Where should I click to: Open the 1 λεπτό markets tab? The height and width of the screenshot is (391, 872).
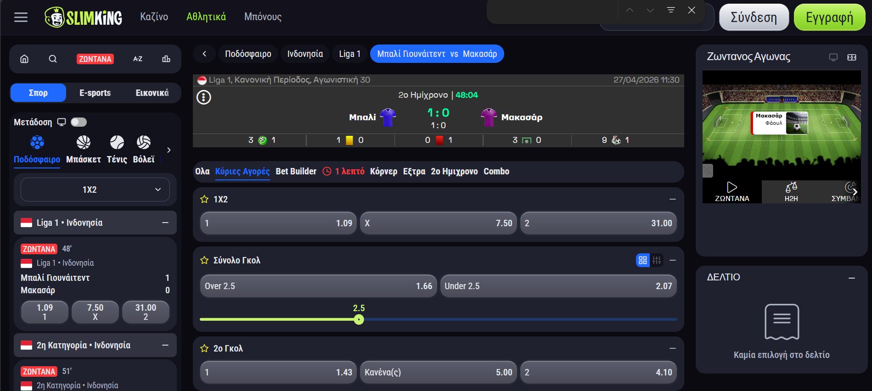tap(343, 171)
